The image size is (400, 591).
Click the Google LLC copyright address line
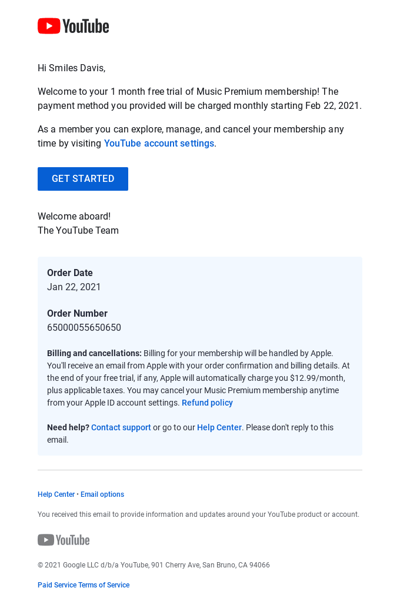click(x=154, y=565)
